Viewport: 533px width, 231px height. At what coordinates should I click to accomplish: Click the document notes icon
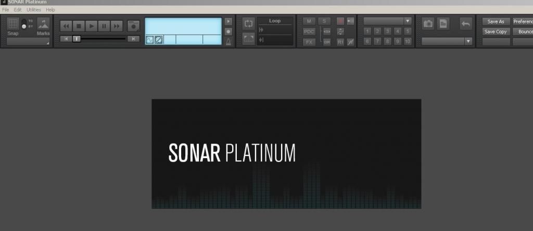point(443,23)
